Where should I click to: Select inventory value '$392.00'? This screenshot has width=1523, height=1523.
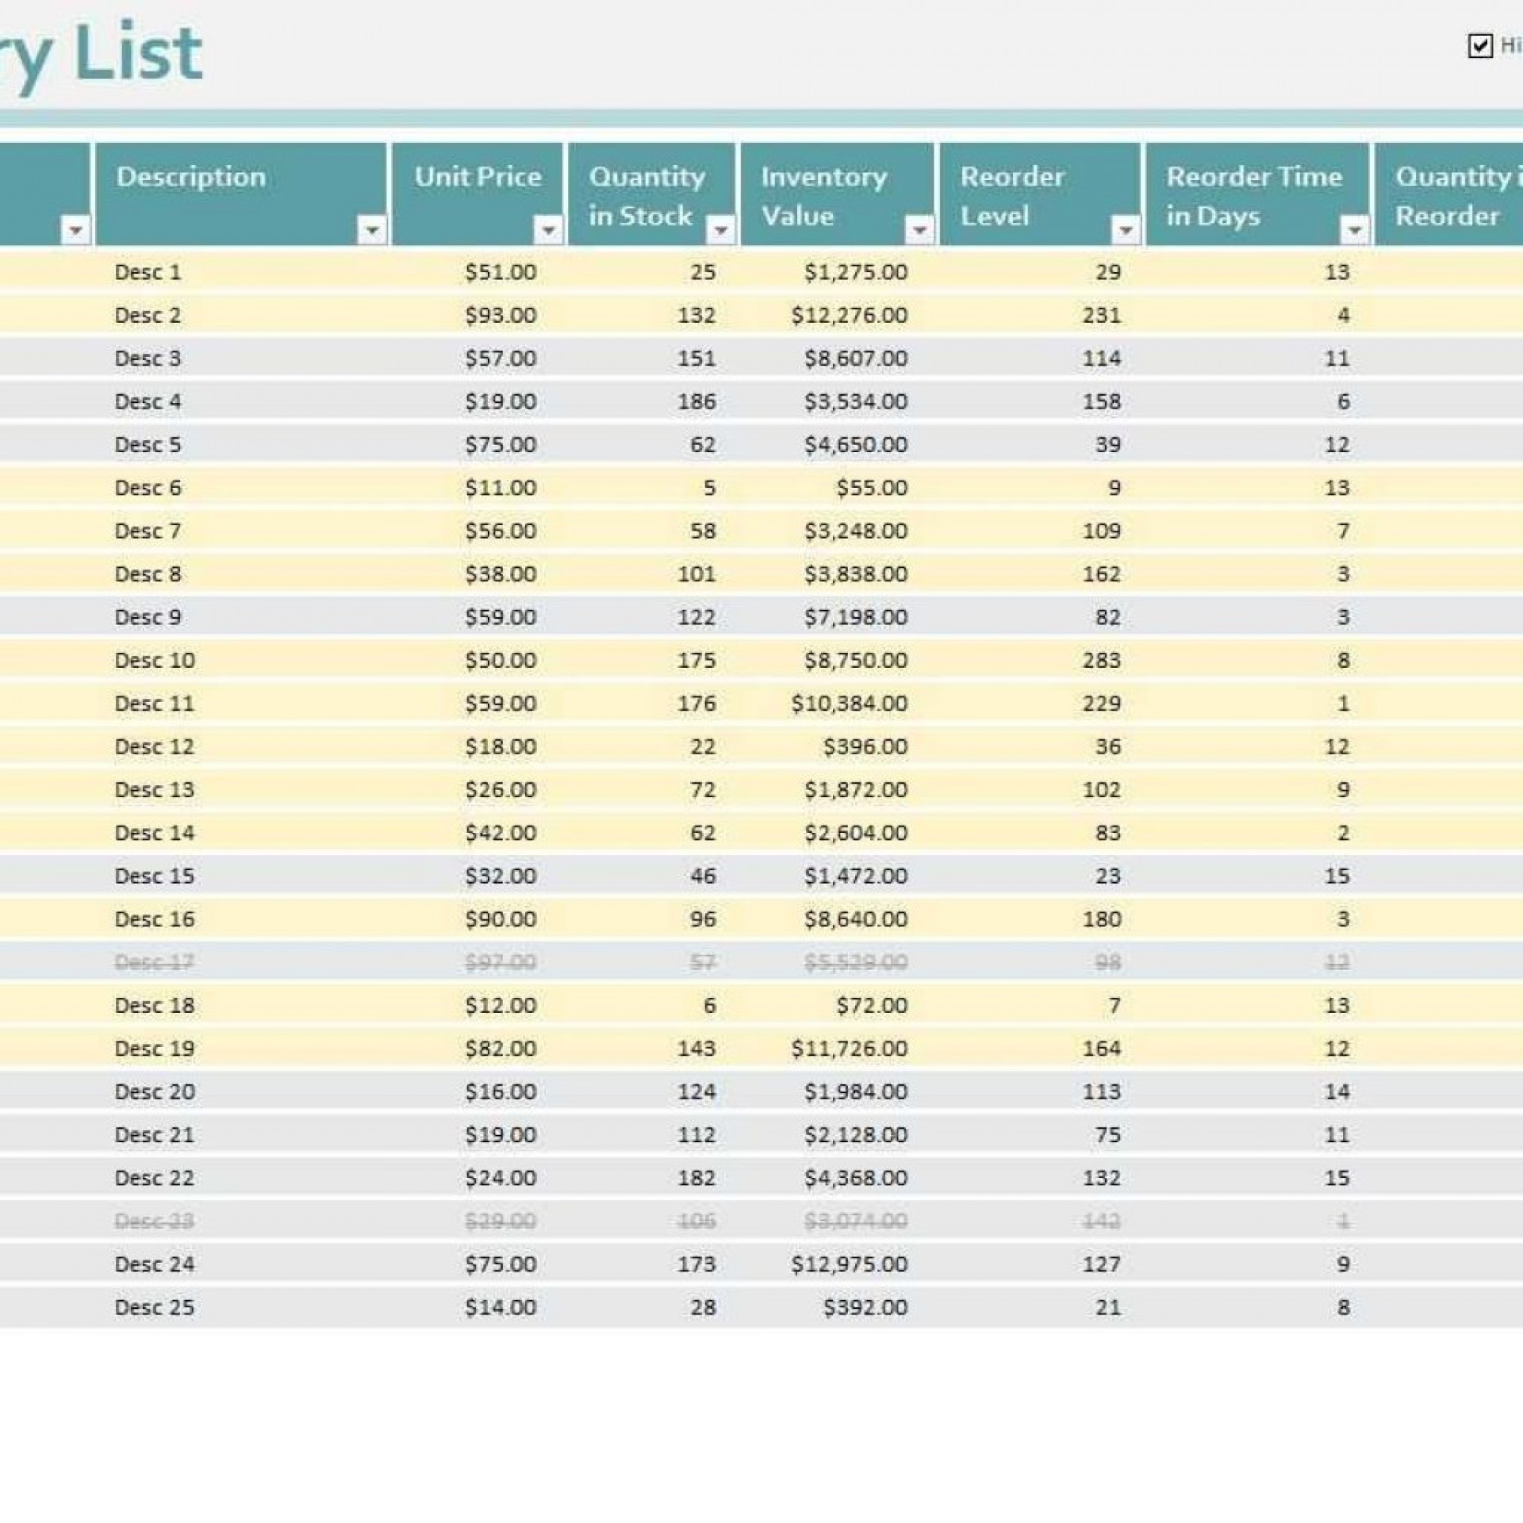coord(865,1307)
